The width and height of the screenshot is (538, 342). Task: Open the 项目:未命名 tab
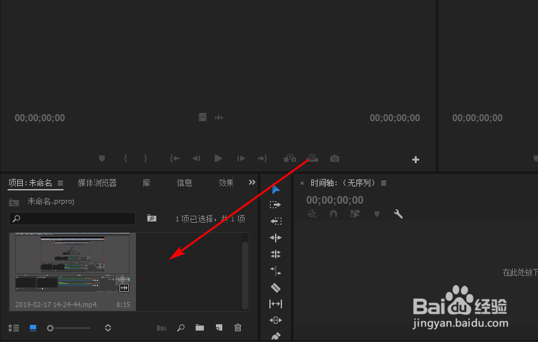pyautogui.click(x=30, y=183)
